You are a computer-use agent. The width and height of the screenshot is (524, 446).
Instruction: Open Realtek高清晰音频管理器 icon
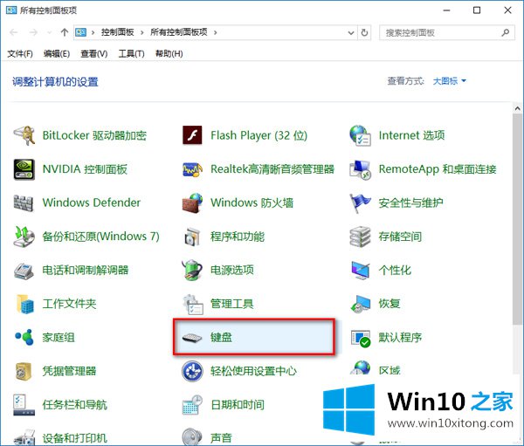[192, 169]
